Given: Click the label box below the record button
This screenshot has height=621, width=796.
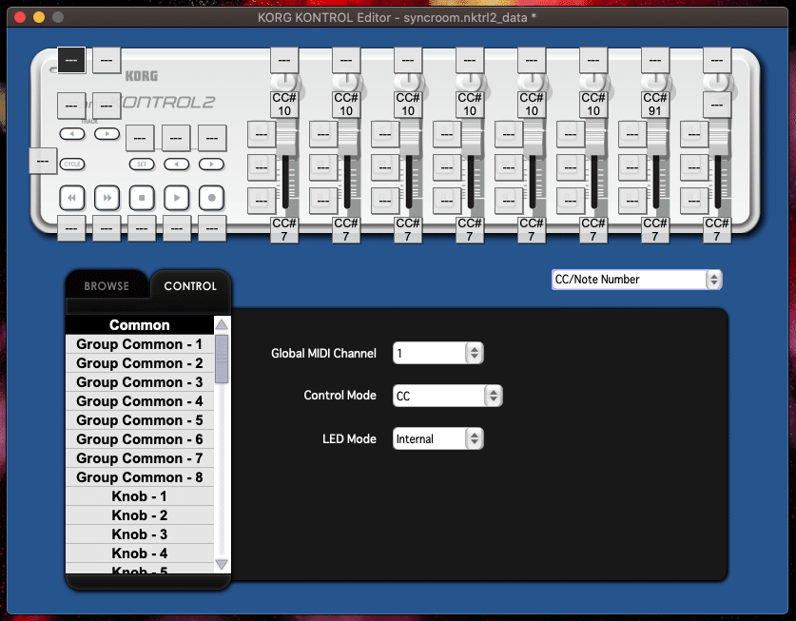Looking at the screenshot, I should [212, 228].
